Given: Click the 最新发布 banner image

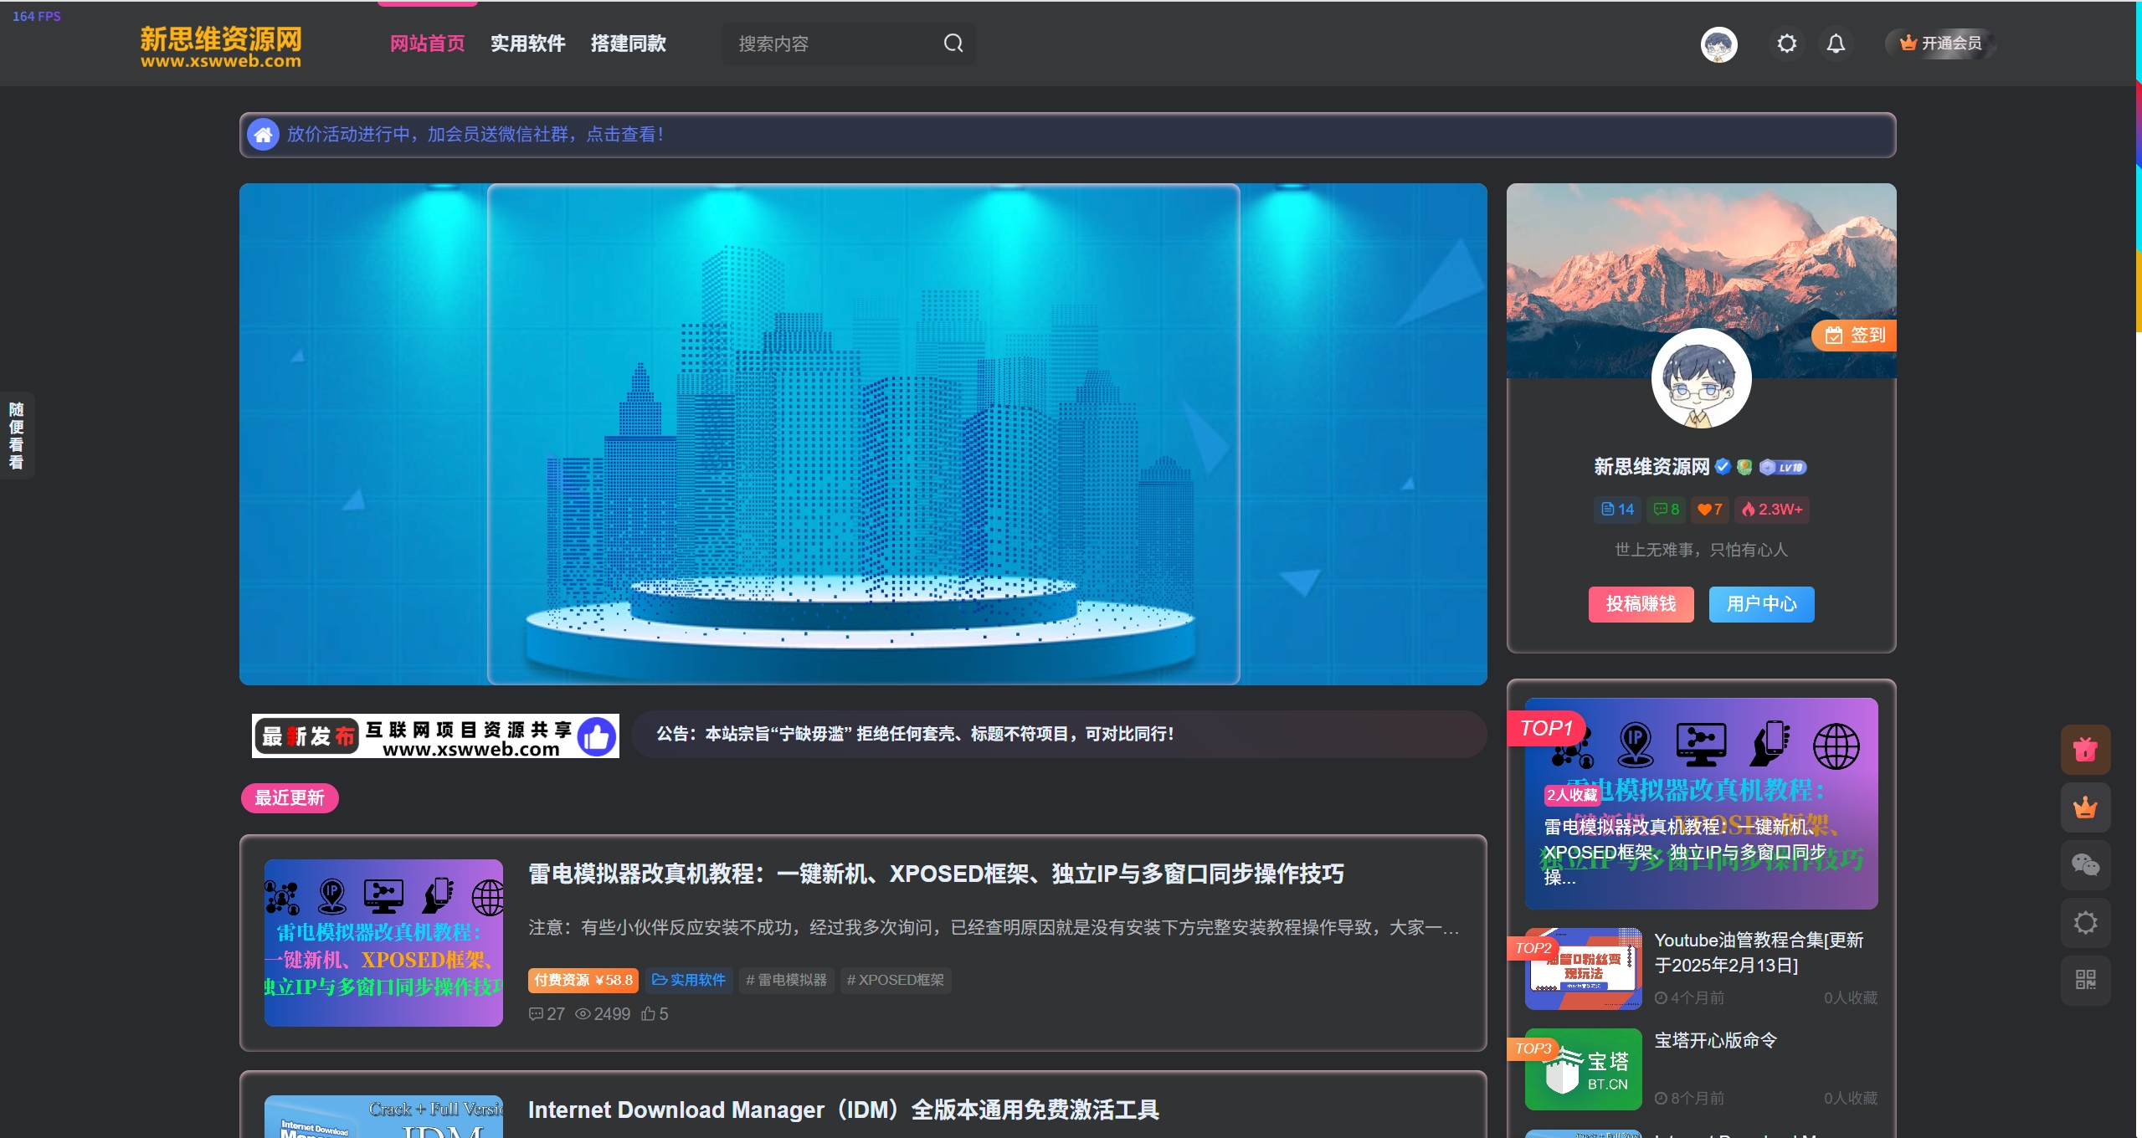Looking at the screenshot, I should 435,736.
